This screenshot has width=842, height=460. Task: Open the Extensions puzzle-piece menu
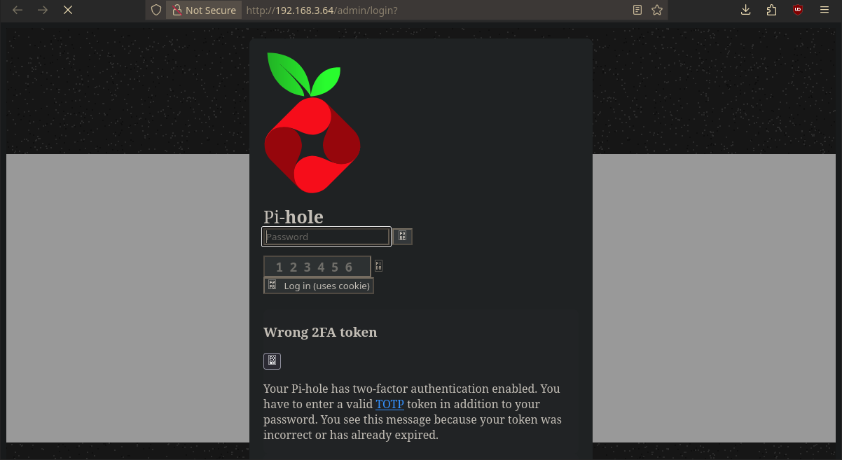(x=771, y=10)
